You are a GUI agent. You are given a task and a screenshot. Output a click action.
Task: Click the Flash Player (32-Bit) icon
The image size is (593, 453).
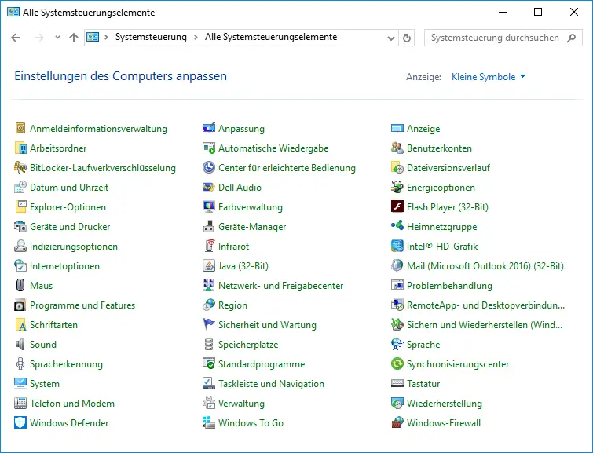click(x=397, y=207)
